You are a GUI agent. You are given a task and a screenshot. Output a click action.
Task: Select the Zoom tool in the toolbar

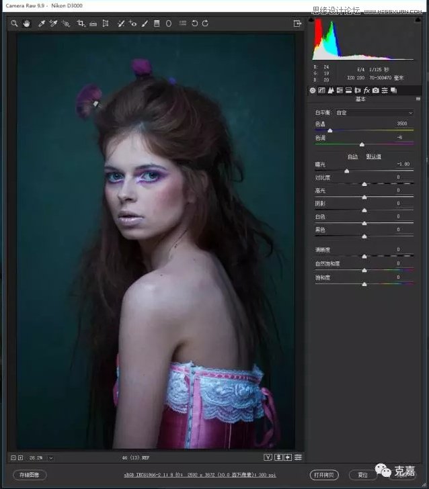coord(14,24)
